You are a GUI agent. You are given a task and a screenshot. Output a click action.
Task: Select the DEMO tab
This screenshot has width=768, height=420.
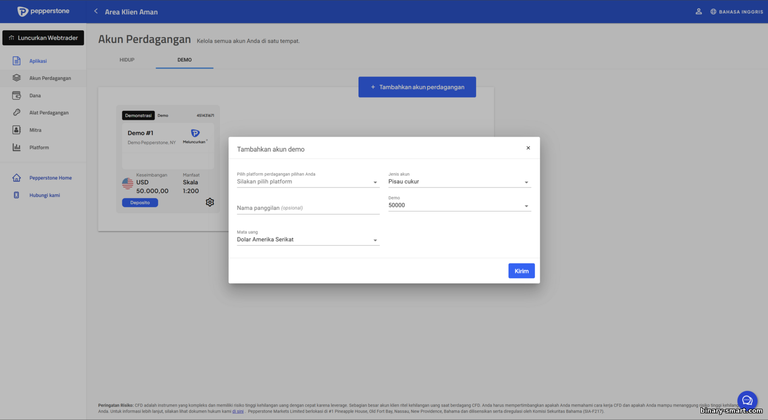(x=184, y=60)
